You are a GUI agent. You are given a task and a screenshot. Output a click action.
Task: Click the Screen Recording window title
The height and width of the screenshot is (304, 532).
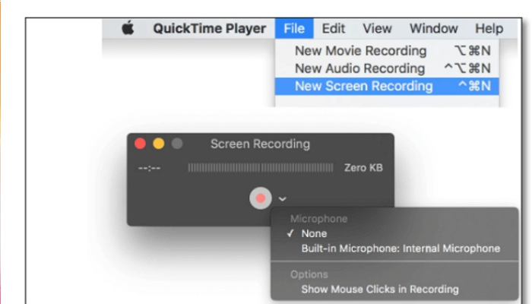pos(260,144)
